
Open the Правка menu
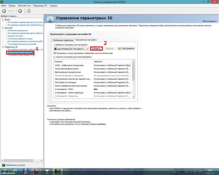[x=12, y=6]
